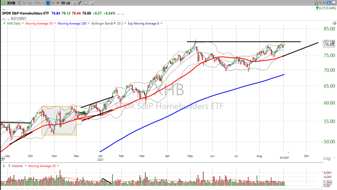Click the Volume pane drag handle
The height and width of the screenshot is (190, 337).
9,166
